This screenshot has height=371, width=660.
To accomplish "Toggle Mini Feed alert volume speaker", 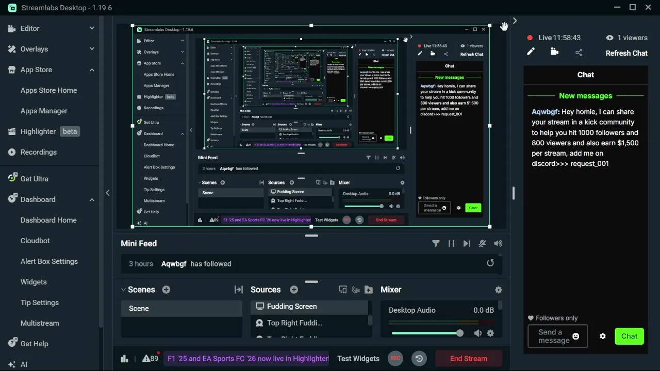I will 498,244.
